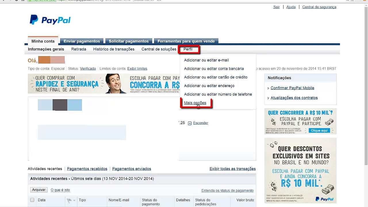This screenshot has width=368, height=207.
Task: Click the Status do pagamento column header
Action: (x=151, y=202)
